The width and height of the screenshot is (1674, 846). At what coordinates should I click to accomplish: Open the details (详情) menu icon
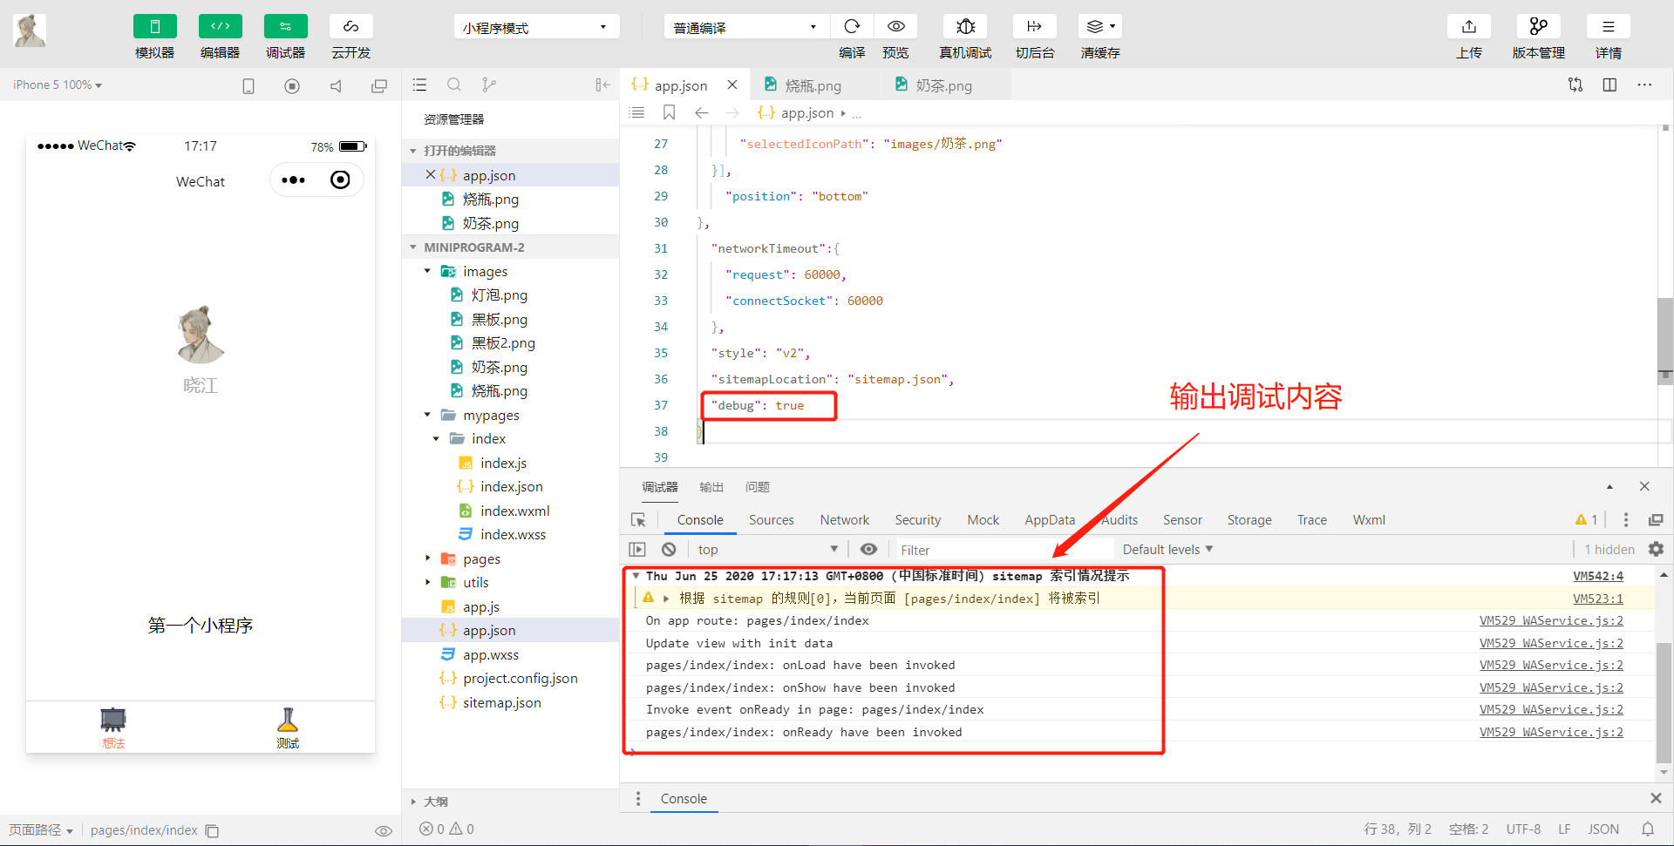point(1609,26)
